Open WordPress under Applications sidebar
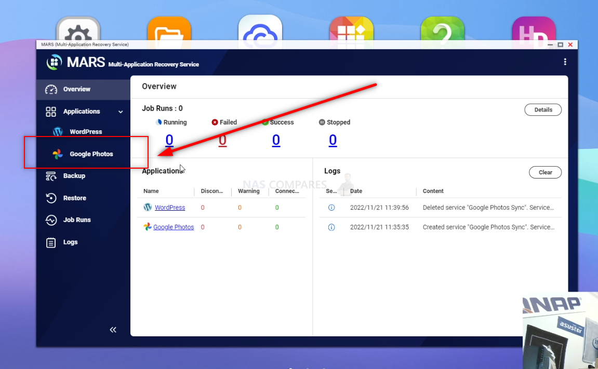Viewport: 598px width, 369px height. (x=86, y=132)
